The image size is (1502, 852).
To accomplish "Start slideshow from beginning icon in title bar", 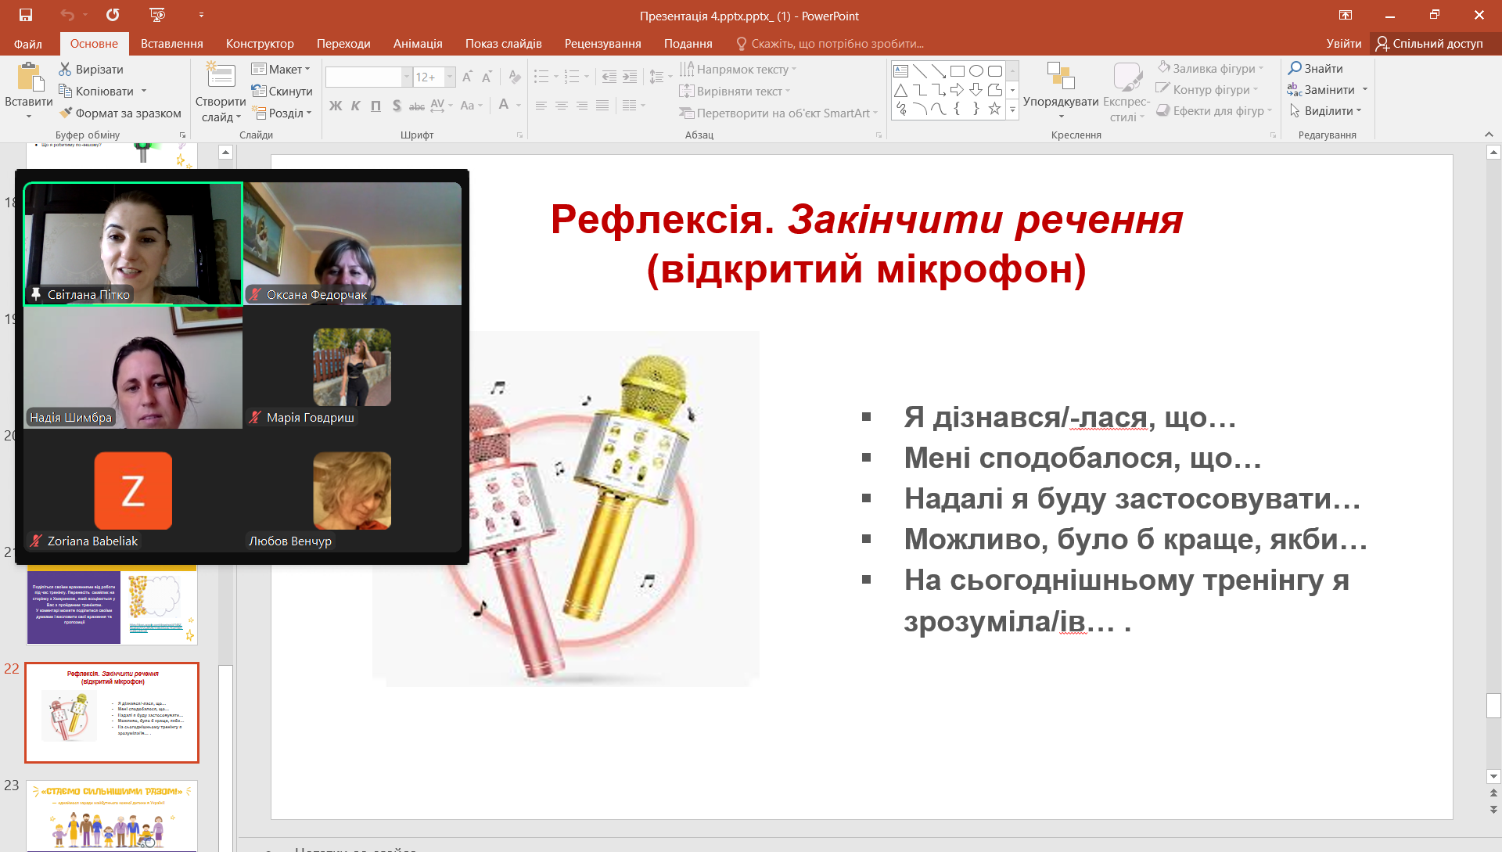I will pos(157,15).
